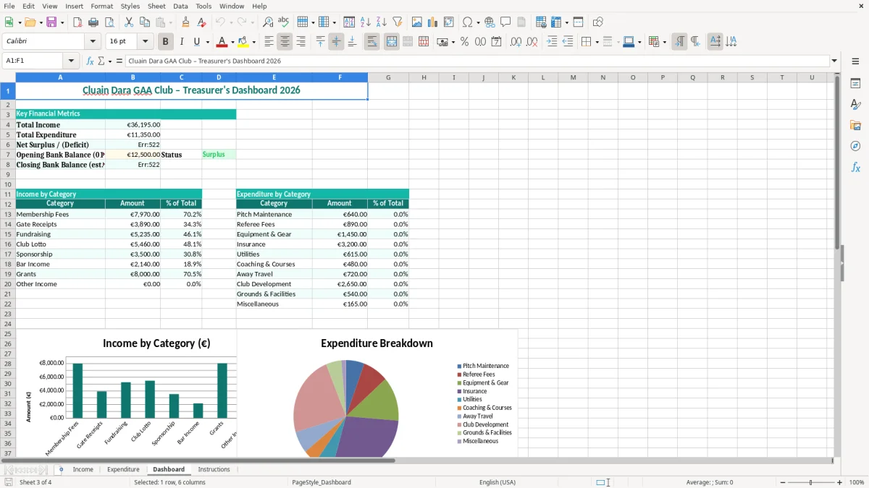Open Find & Replace icon
Screen dimensions: 869x488
[x=268, y=22]
